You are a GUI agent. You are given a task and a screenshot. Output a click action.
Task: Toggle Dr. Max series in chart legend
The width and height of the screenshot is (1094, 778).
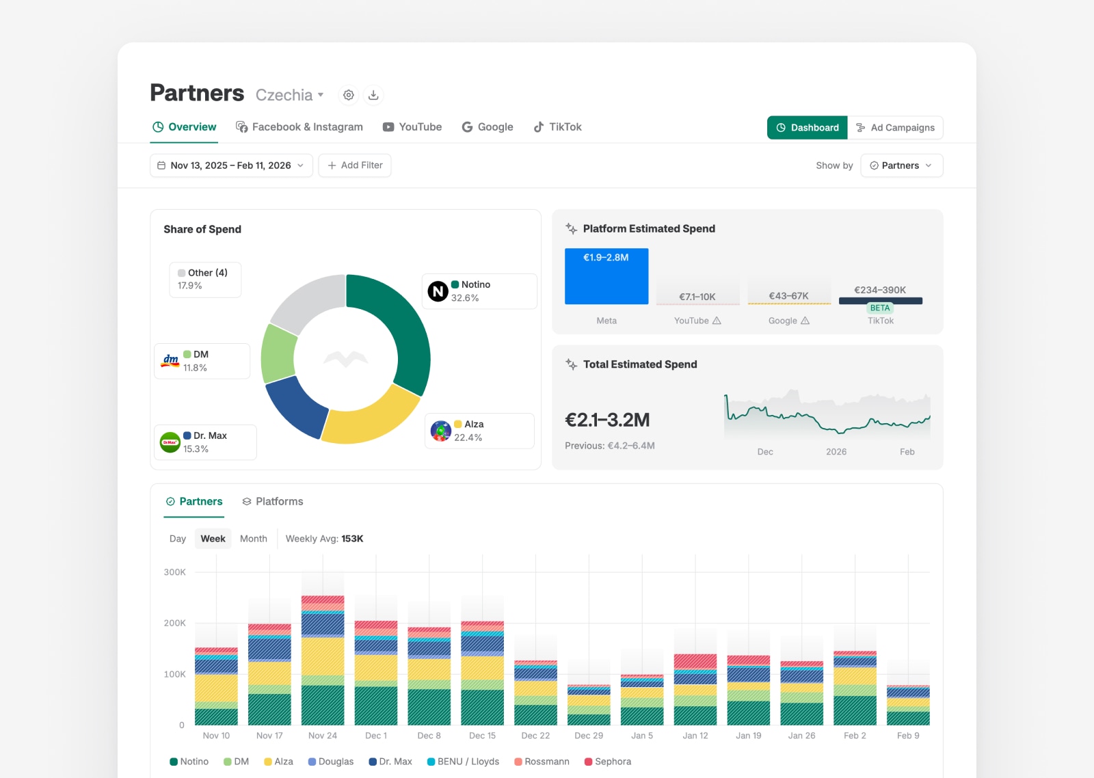[x=390, y=762]
